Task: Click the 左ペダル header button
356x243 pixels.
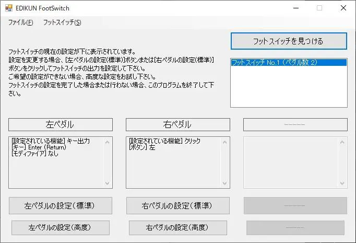Action: [x=61, y=124]
